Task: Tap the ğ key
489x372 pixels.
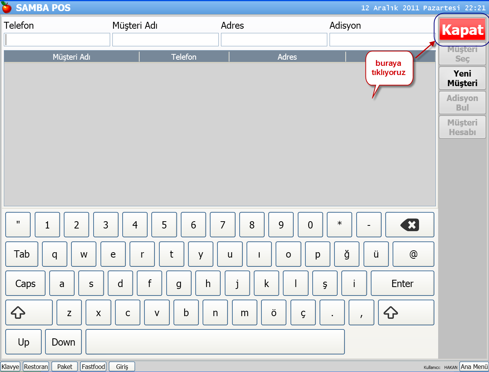Action: pyautogui.click(x=347, y=254)
